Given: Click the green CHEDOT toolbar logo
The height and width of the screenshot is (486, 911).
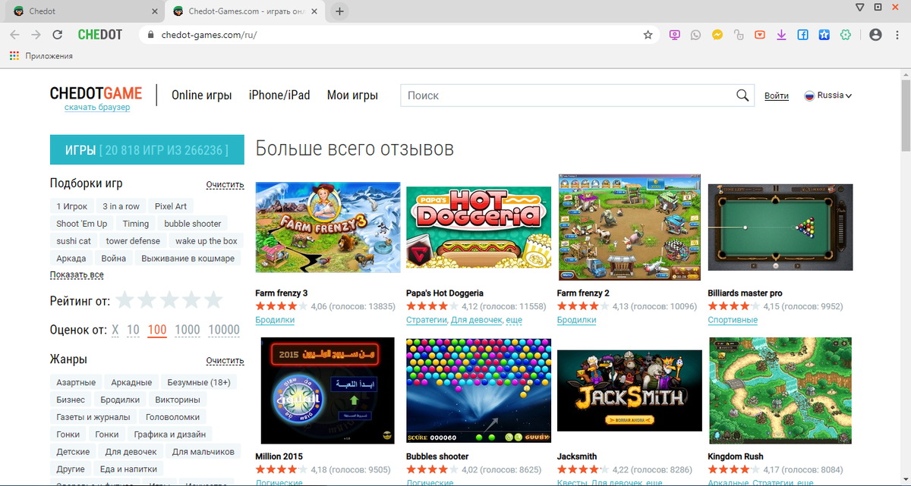Looking at the screenshot, I should [99, 35].
